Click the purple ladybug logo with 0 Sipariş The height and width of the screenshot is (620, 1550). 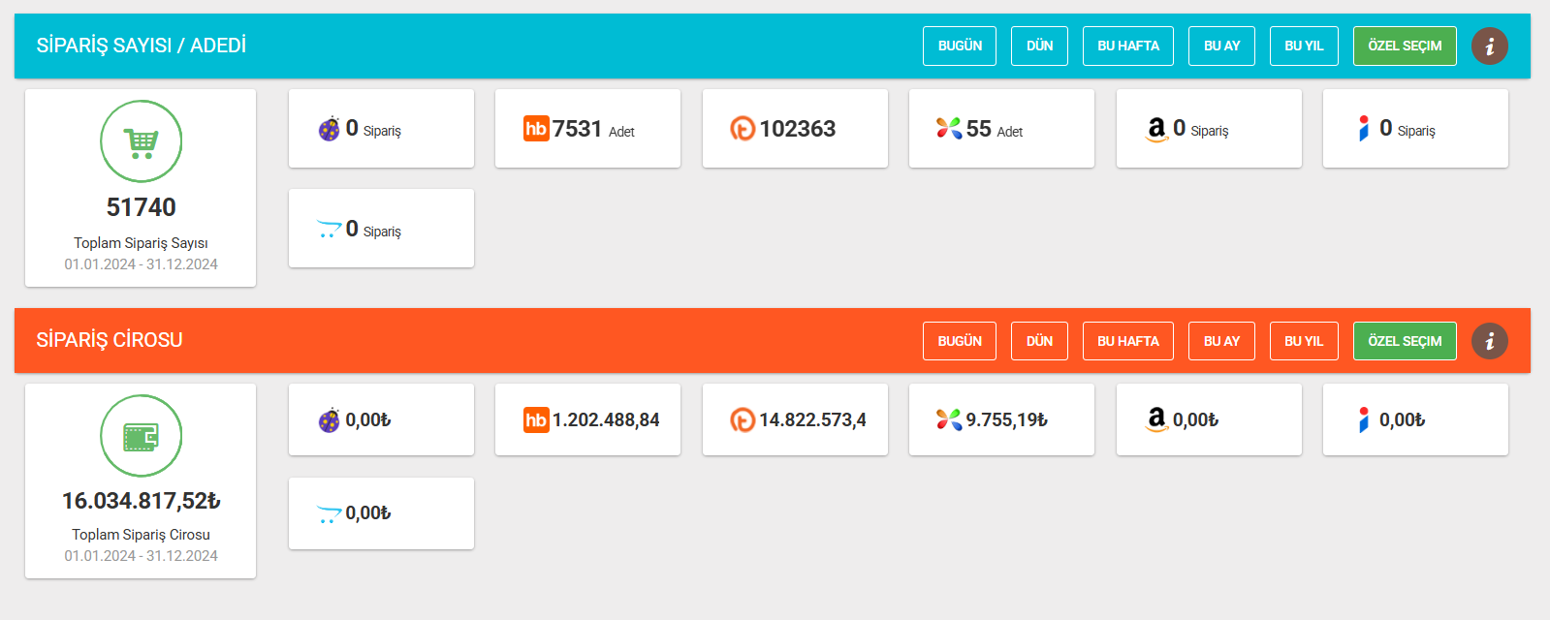pos(330,129)
